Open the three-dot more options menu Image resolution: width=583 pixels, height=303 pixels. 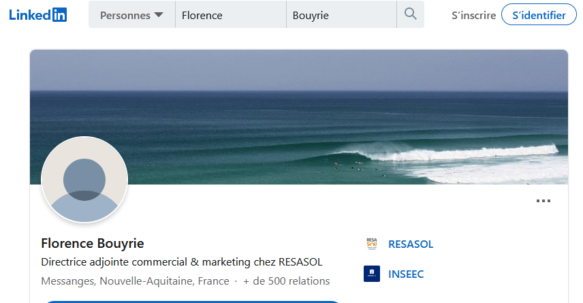pyautogui.click(x=543, y=201)
